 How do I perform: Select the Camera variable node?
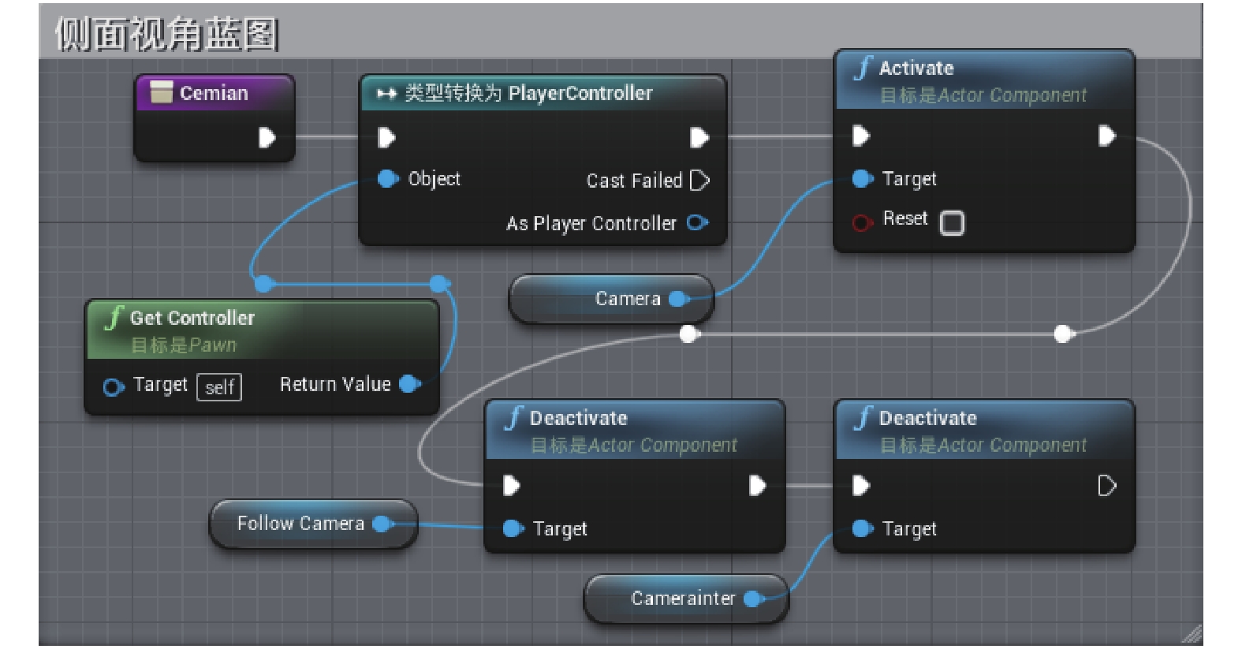pyautogui.click(x=611, y=299)
